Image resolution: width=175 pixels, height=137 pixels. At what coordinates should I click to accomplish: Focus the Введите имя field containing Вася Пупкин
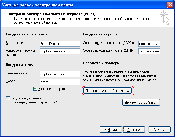coord(60,44)
